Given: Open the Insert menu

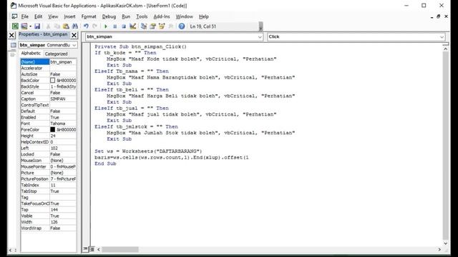Looking at the screenshot, I should click(x=69, y=16).
